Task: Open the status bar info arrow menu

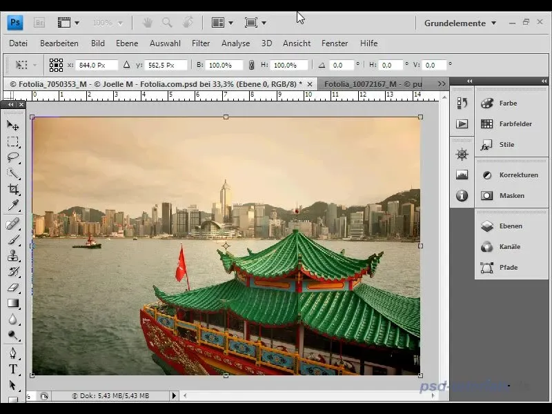Action: click(x=174, y=395)
